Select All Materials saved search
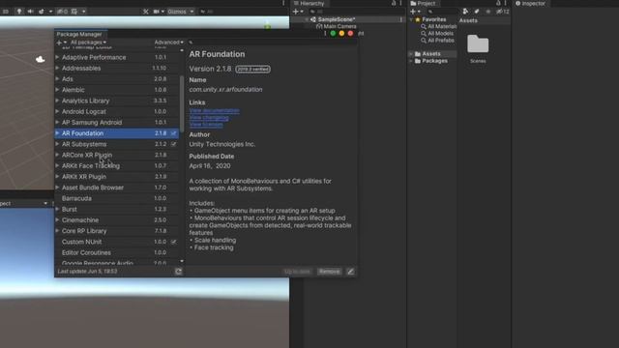Image resolution: width=619 pixels, height=348 pixels. coord(438,26)
